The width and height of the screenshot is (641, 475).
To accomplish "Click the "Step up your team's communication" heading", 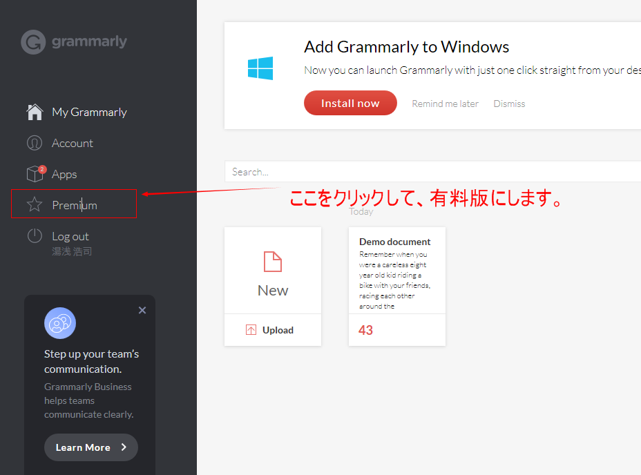I will 92,361.
